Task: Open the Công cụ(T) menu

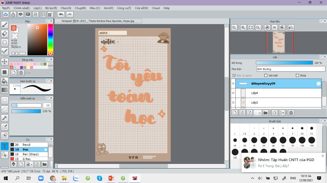Action: click(124, 8)
